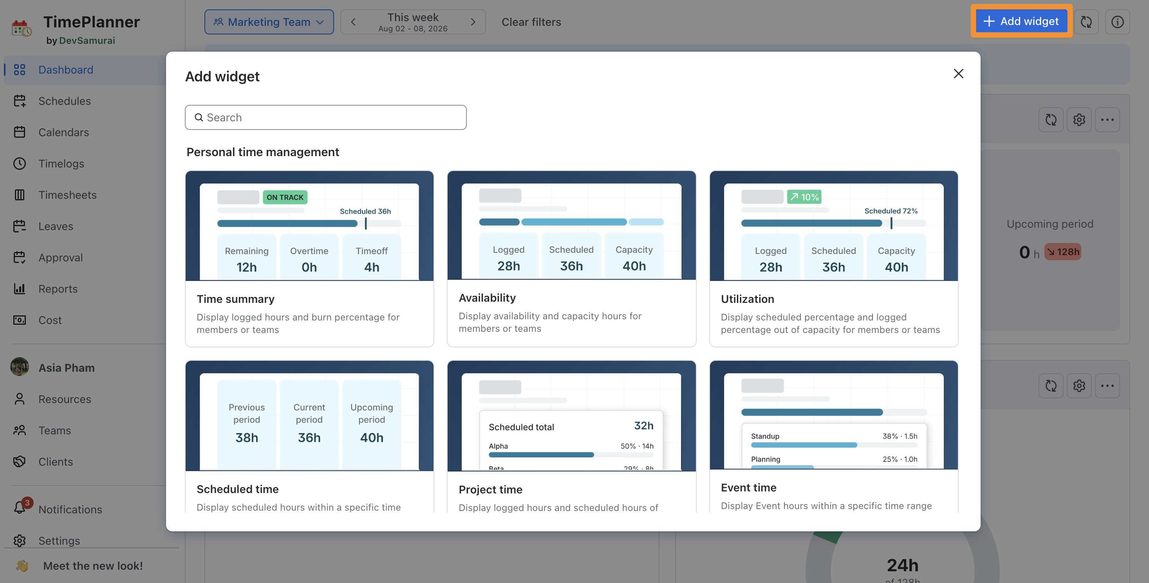Open Asia Pham profile name
Screen dimensions: 1149x583
pyautogui.click(x=67, y=368)
